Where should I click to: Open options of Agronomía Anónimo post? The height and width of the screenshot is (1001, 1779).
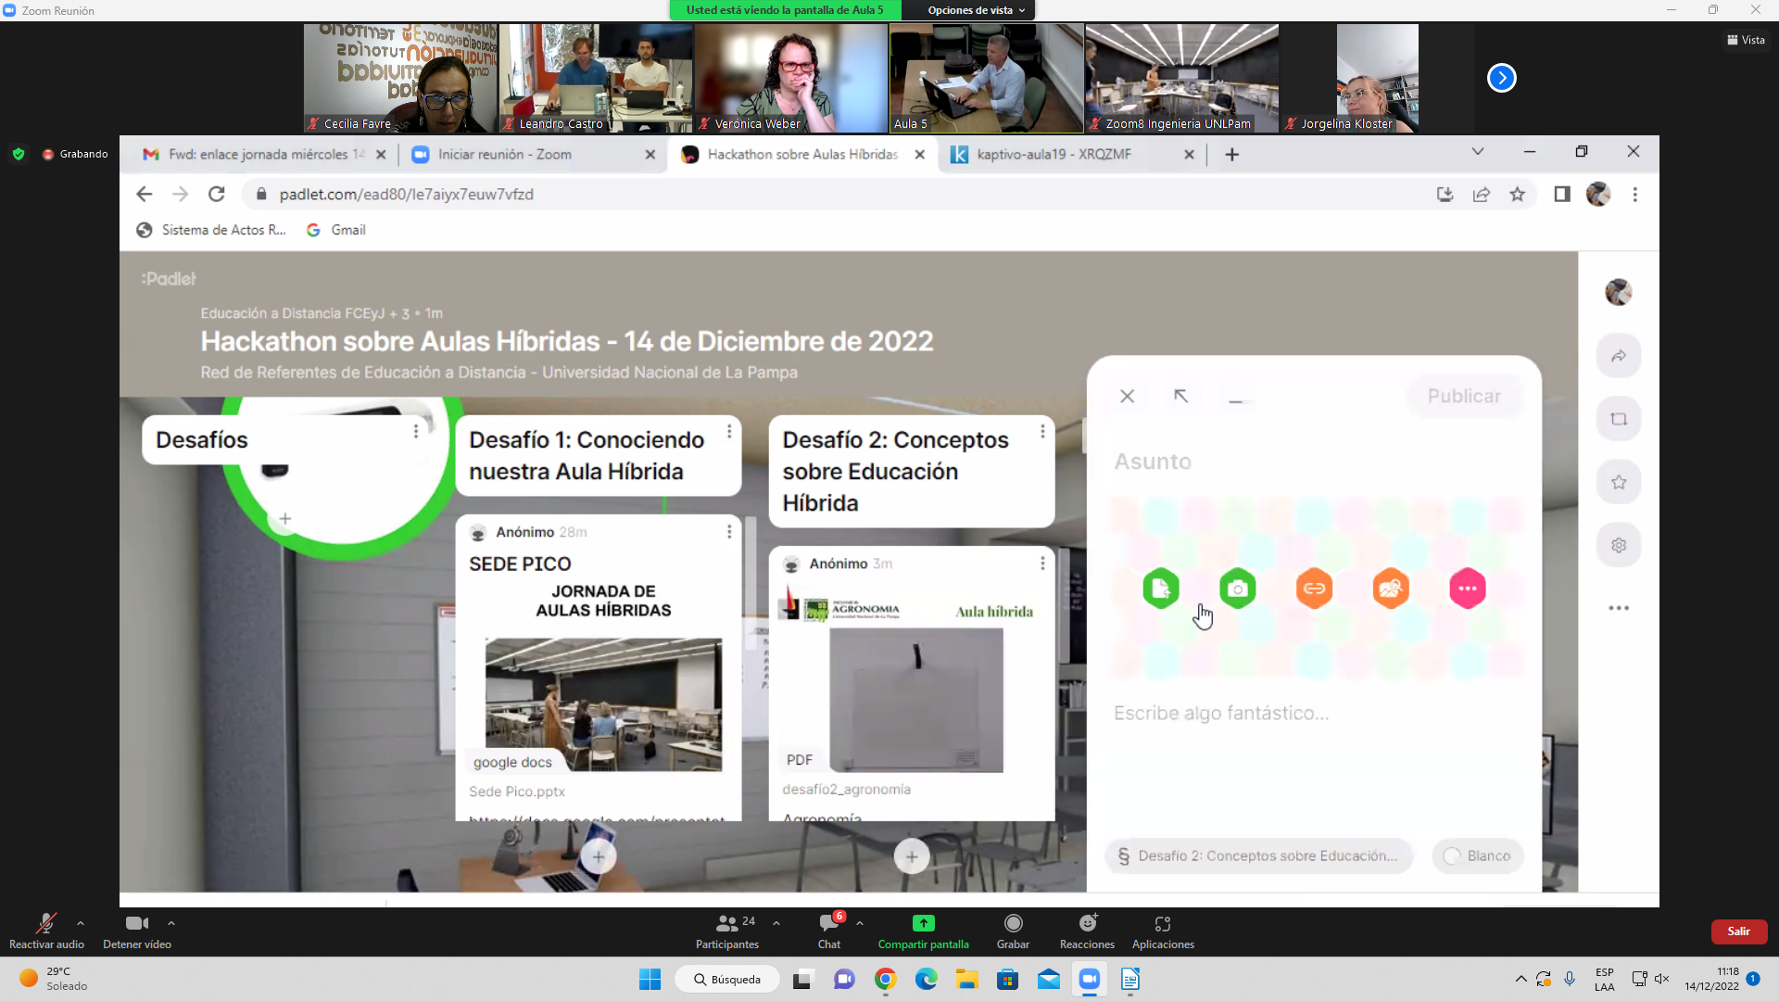(x=1042, y=563)
